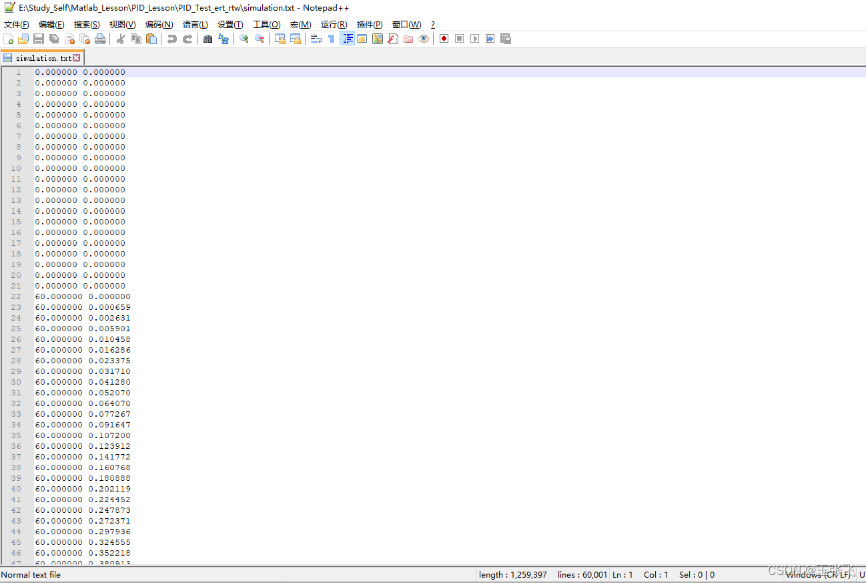Zoom in with the magnifier plus icon

244,39
